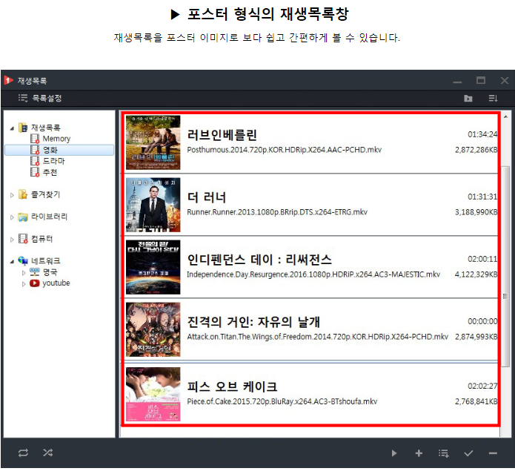Click the plus add file icon
The image size is (515, 474).
(419, 453)
